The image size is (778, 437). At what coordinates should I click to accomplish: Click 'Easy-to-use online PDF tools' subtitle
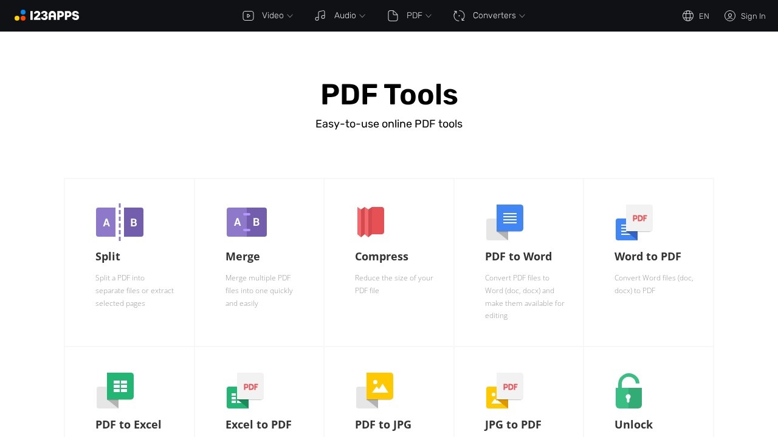[x=389, y=124]
